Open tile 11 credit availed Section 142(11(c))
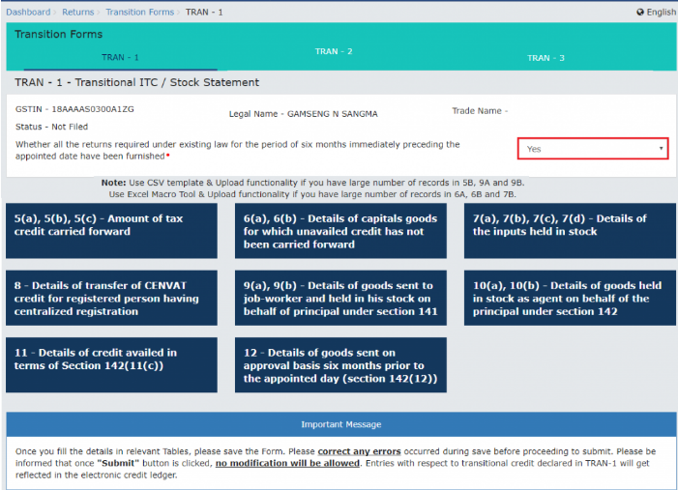 [111, 364]
